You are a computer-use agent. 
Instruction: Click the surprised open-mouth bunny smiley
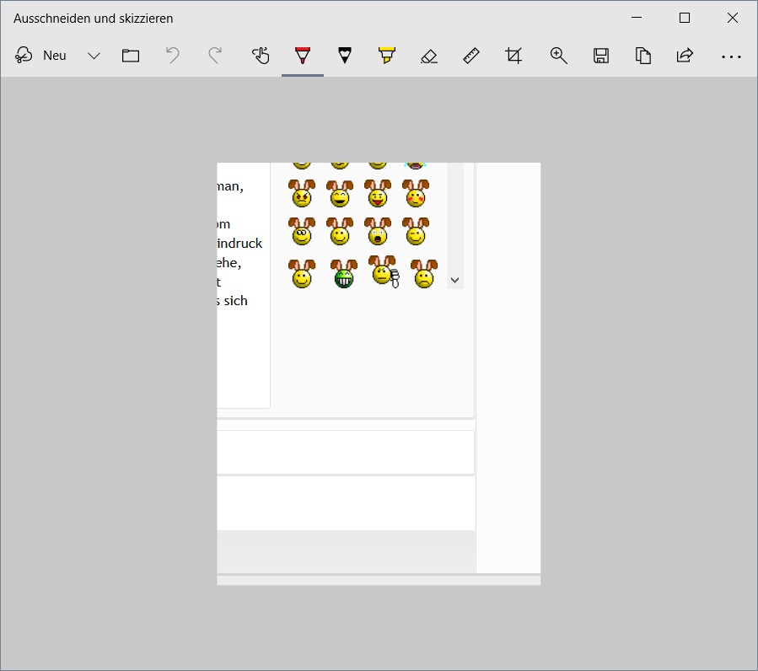(378, 231)
